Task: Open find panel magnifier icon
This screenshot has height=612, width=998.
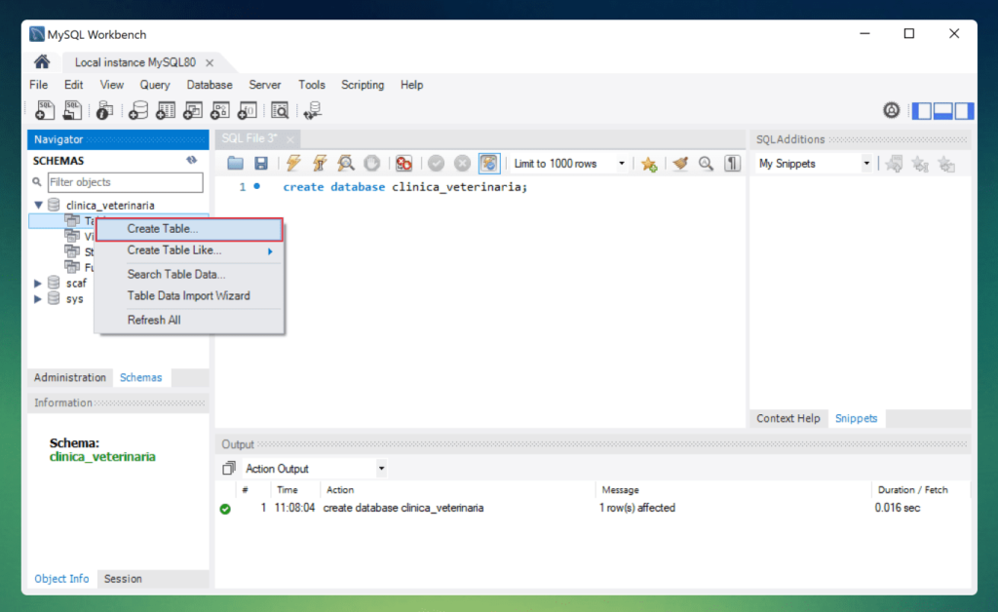Action: (706, 164)
